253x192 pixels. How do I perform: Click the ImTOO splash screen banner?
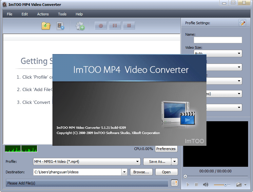pyautogui.click(x=129, y=68)
